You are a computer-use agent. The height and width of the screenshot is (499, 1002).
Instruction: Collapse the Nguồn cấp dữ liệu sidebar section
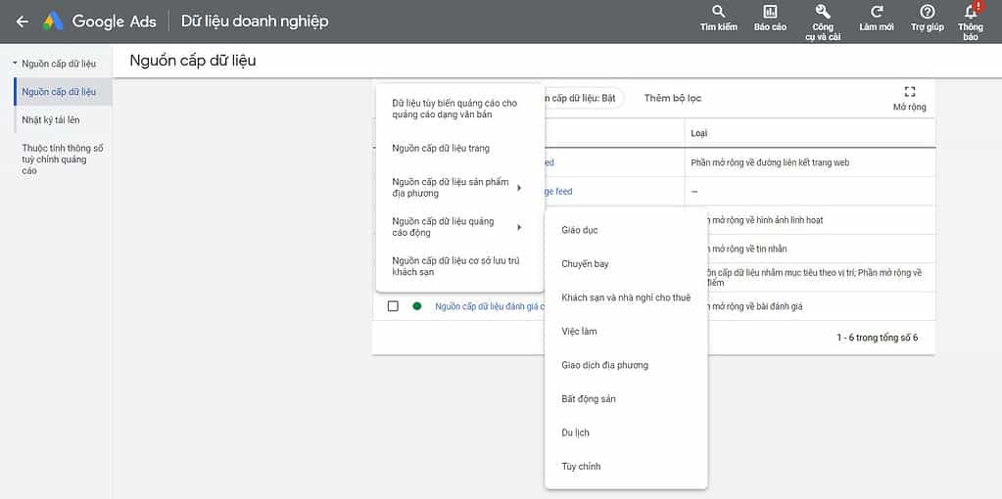coord(16,64)
